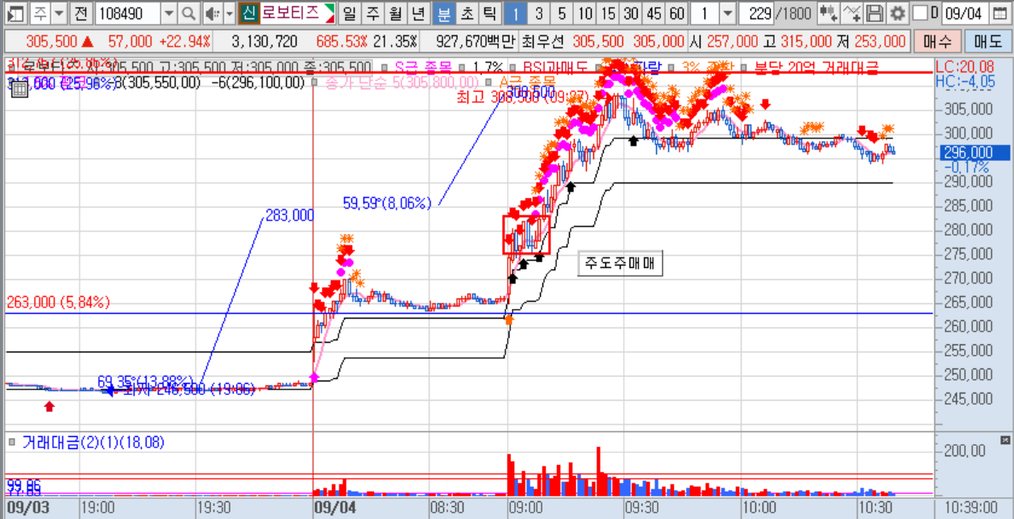Click the candle count field 229

757,13
